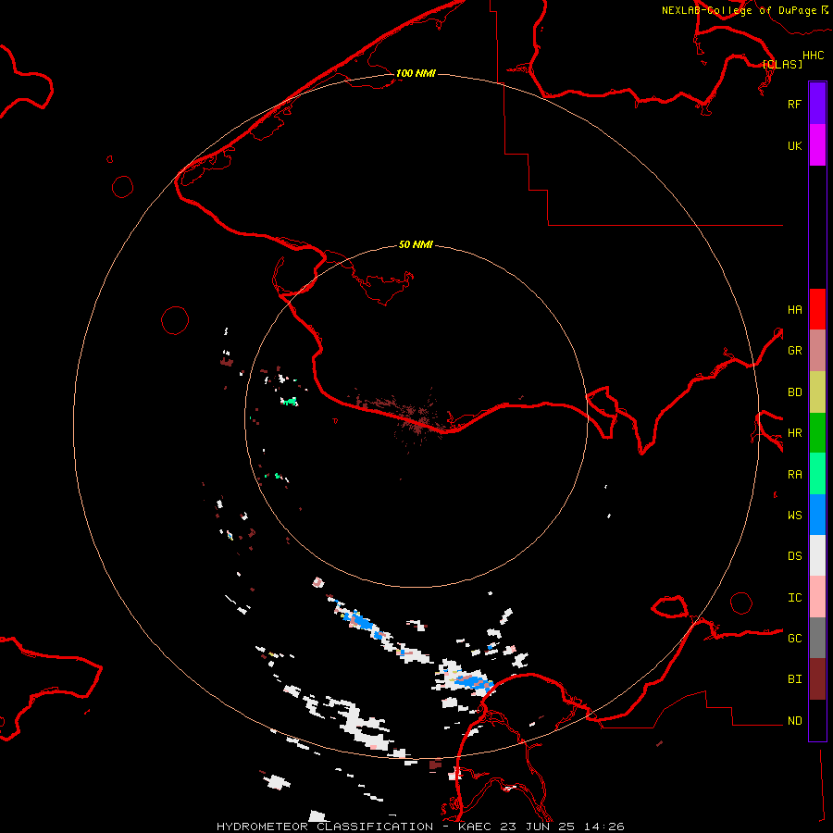Click the red HA legend color swatch
This screenshot has height=833, width=833.
(x=817, y=309)
